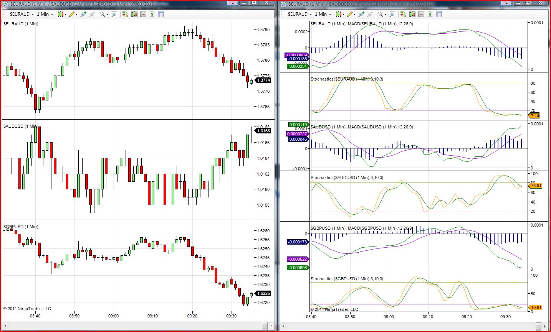
Task: Select the 1.6225 current price marker on the GBPUSD axis
Action: pyautogui.click(x=263, y=293)
